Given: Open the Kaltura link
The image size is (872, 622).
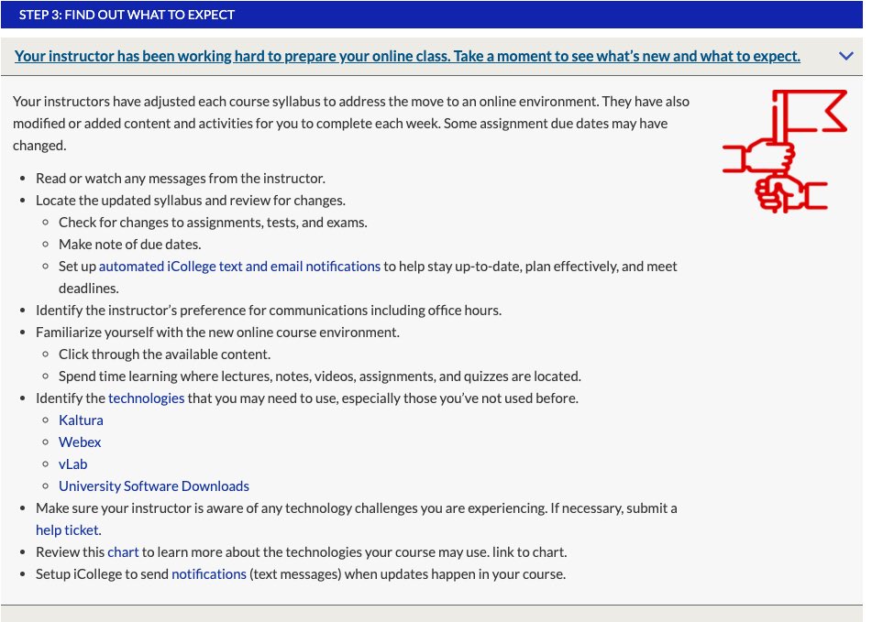Looking at the screenshot, I should 81,420.
